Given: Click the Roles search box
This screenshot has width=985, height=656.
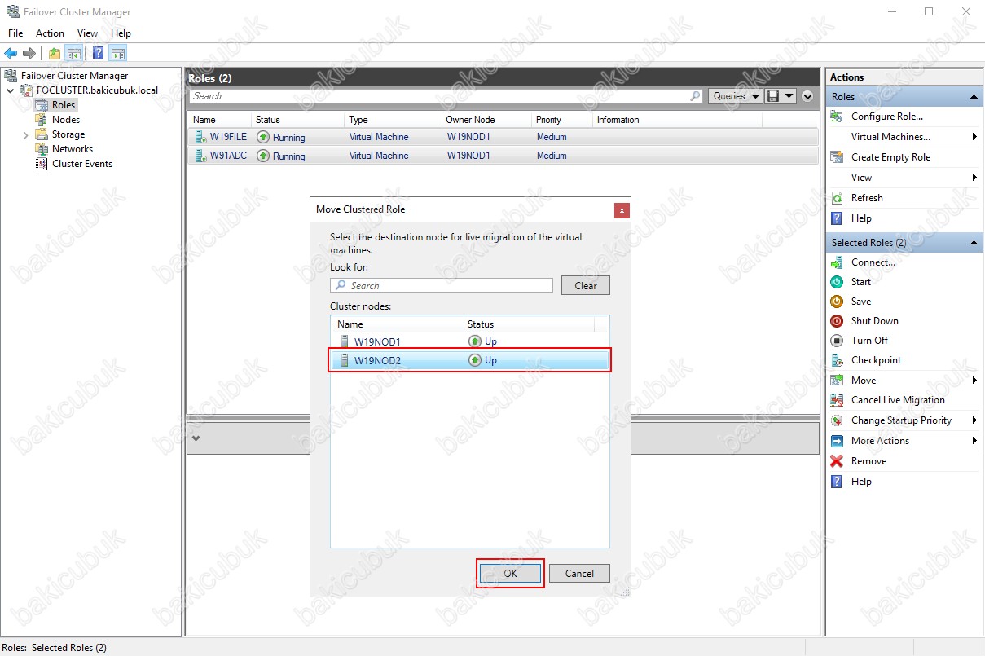Looking at the screenshot, I should point(446,96).
